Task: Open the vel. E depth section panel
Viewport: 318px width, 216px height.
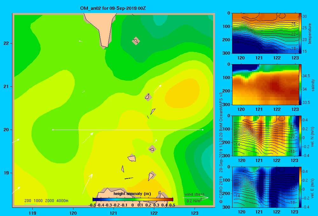Action: click(265, 187)
